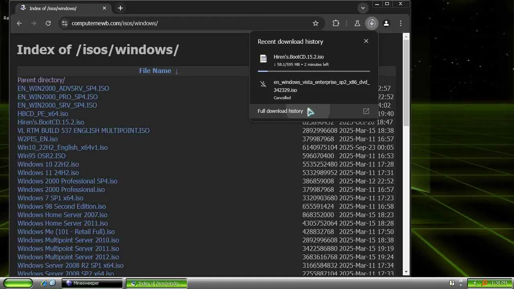
Task: Download Windows Multipoint Server 2010.iso
Action: pos(68,240)
